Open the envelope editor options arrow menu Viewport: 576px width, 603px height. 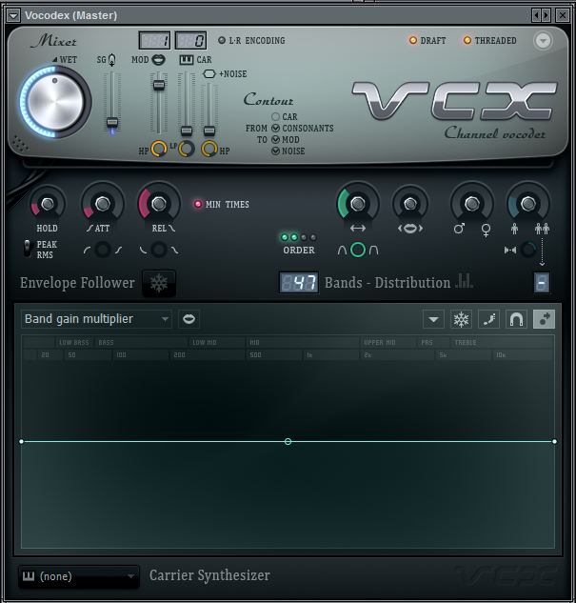click(434, 319)
